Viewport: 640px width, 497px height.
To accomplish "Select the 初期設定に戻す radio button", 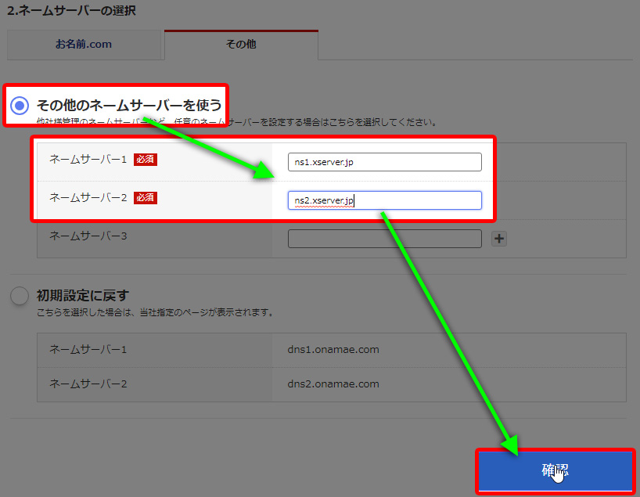I will coord(20,296).
